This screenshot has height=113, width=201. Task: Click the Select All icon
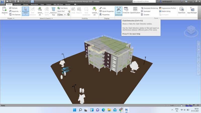40,9
